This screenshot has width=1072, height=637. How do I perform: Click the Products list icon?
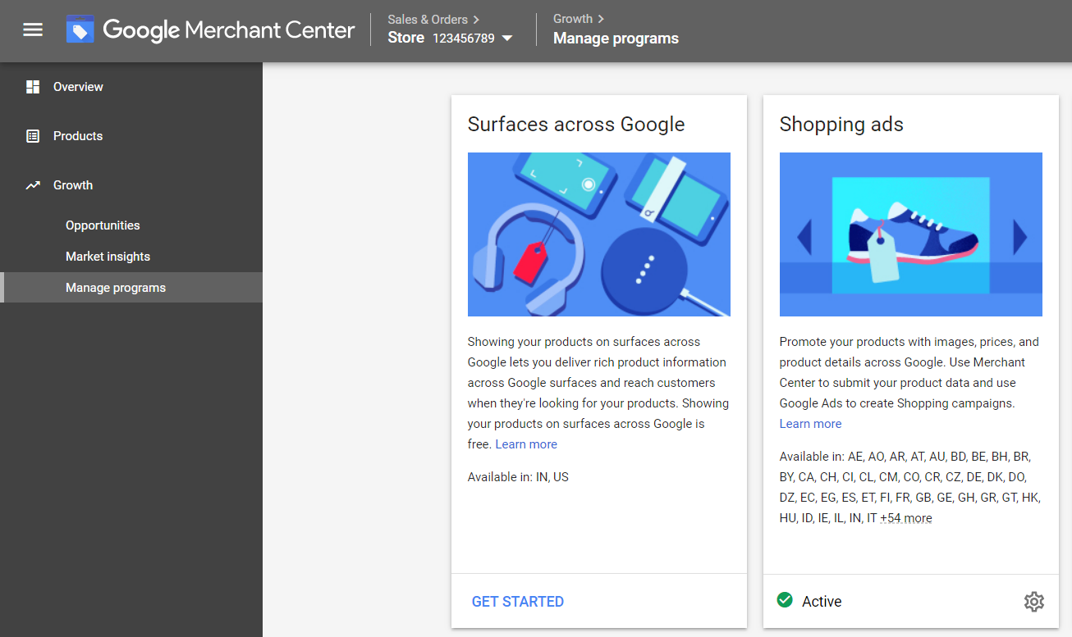click(33, 136)
